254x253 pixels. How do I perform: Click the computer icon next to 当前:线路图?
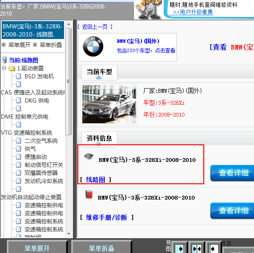click(x=5, y=60)
